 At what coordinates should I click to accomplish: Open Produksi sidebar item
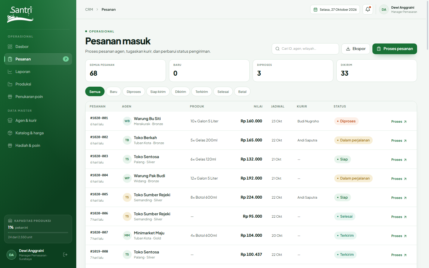click(x=38, y=84)
